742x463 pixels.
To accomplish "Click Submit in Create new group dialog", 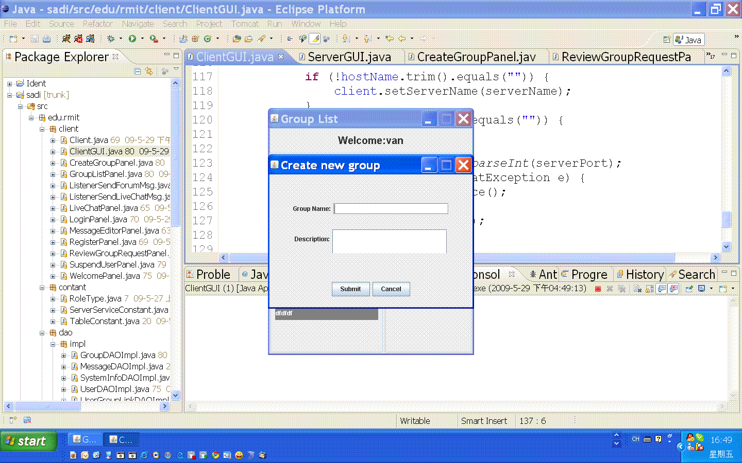I will click(x=350, y=289).
